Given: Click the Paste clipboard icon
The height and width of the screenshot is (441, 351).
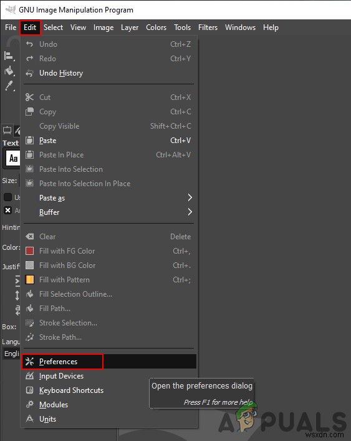Looking at the screenshot, I should tap(29, 141).
